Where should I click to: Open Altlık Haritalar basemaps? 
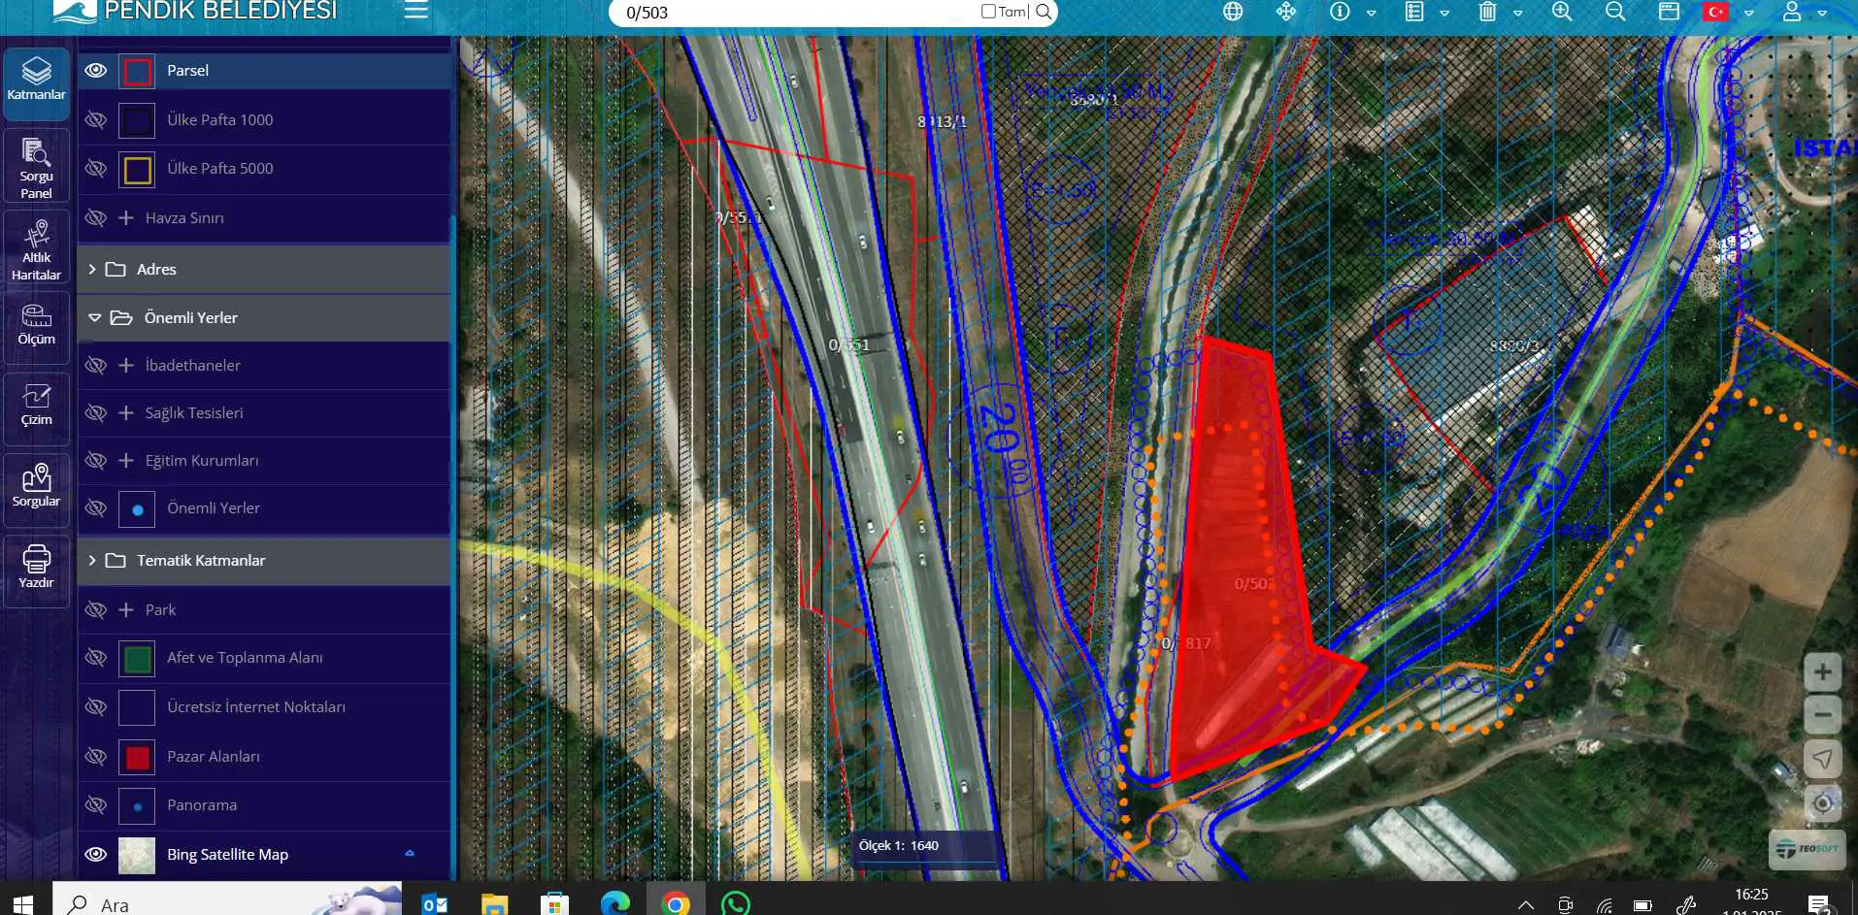[36, 248]
